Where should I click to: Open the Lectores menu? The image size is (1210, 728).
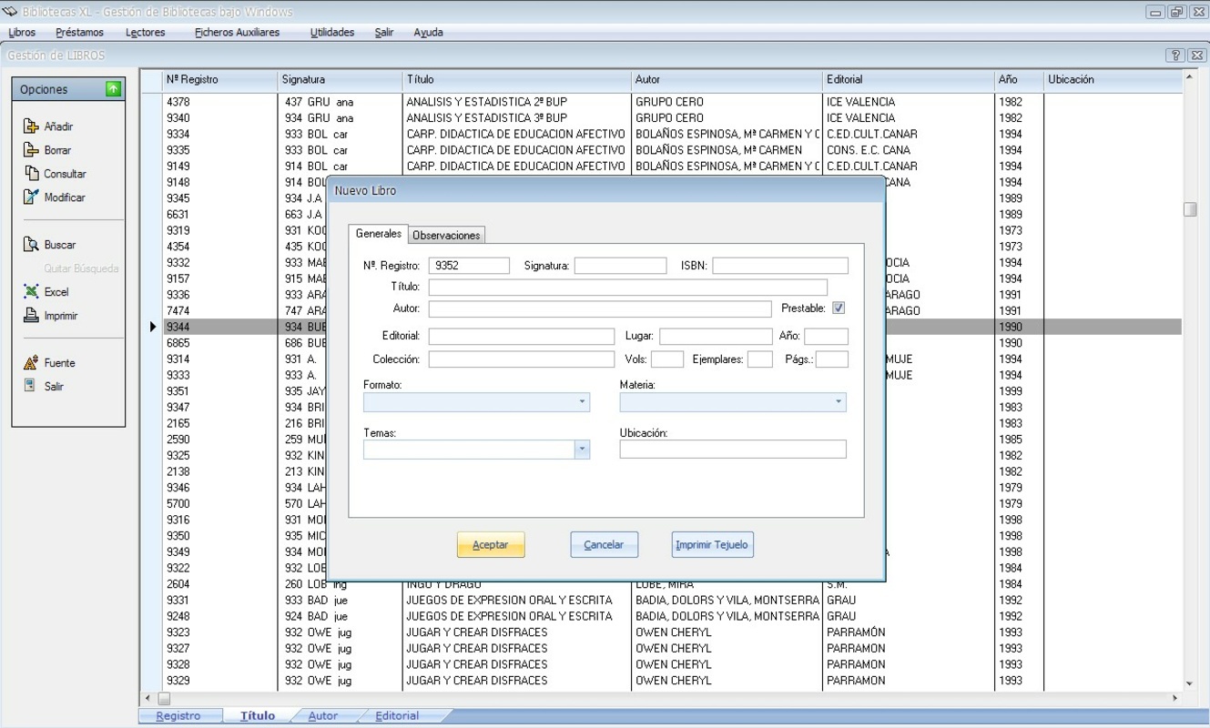pos(146,33)
